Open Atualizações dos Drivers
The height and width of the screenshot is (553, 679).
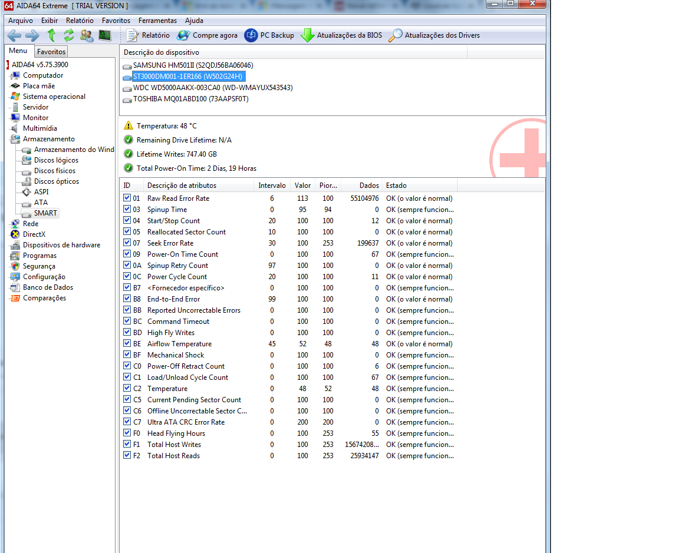[434, 35]
